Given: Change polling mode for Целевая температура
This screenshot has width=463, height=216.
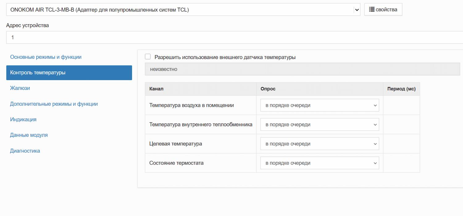Looking at the screenshot, I should [x=319, y=144].
